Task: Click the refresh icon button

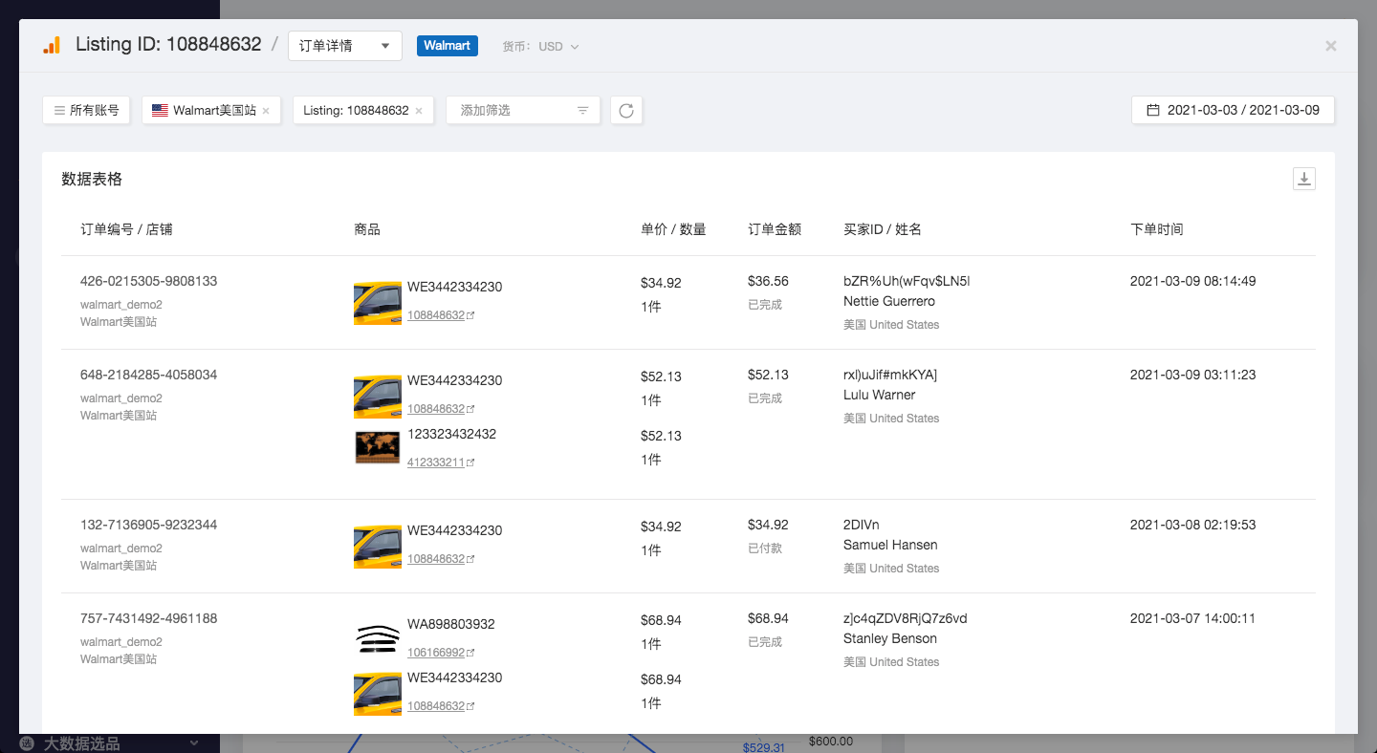Action: [x=626, y=111]
